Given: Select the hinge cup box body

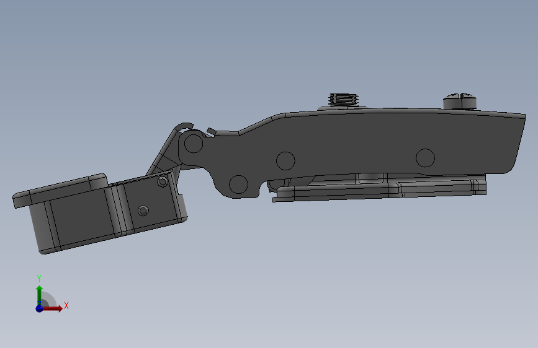Looking at the screenshot, I should point(110,212).
